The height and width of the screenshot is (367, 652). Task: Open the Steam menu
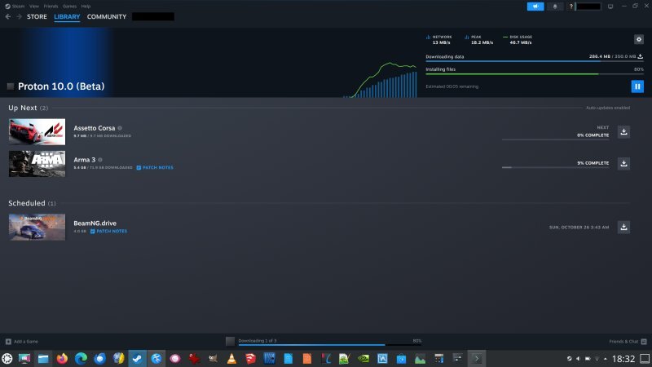17,6
